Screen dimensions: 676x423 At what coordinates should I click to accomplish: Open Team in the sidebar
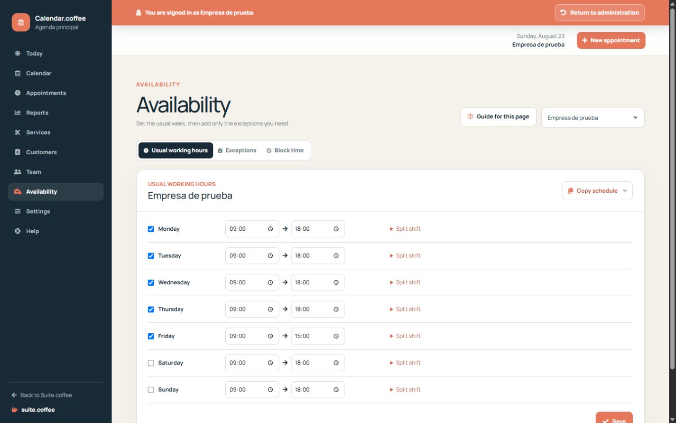pos(56,172)
